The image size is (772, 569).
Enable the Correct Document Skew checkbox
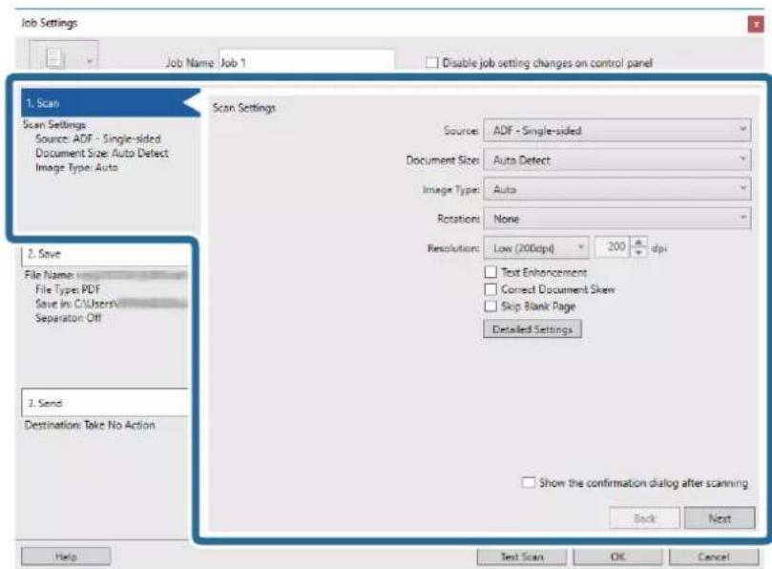point(490,289)
